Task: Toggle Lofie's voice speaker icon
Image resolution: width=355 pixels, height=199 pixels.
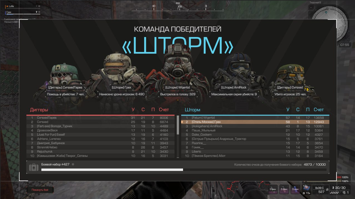Action: 39,6
